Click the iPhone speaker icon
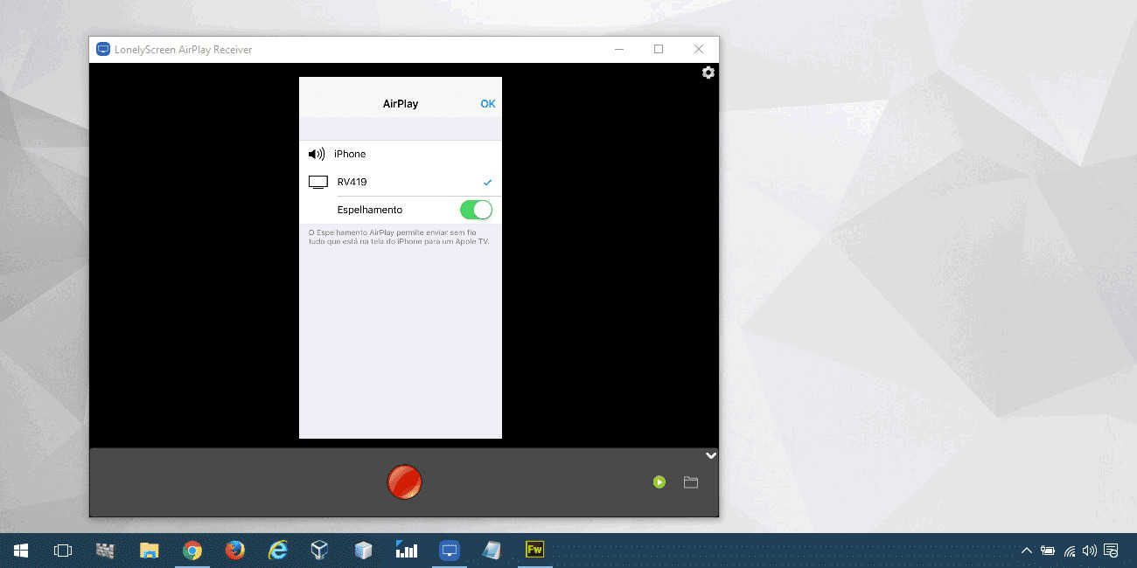The width and height of the screenshot is (1137, 568). (317, 154)
